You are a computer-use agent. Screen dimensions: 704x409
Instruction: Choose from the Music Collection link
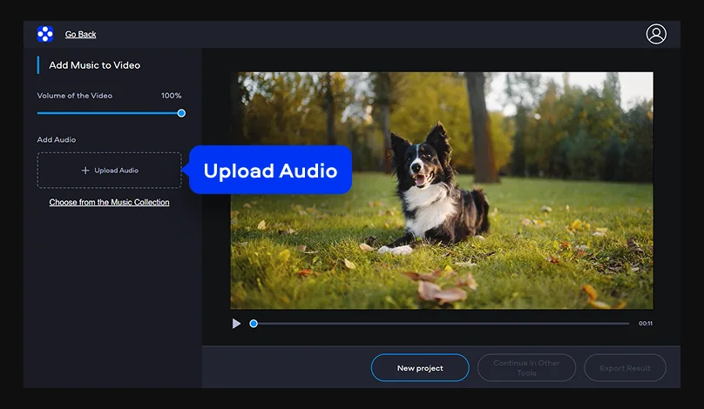click(109, 202)
